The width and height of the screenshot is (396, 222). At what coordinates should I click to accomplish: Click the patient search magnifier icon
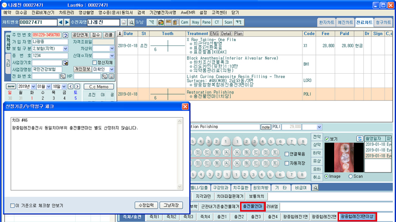131,23
